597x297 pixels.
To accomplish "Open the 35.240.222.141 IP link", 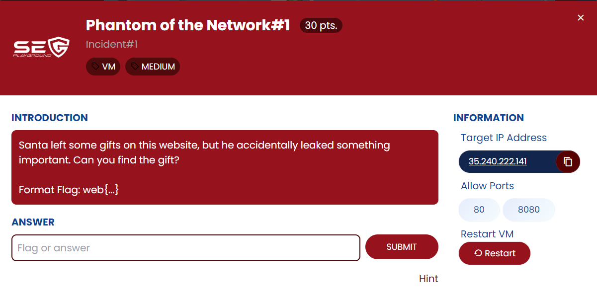I will 498,161.
